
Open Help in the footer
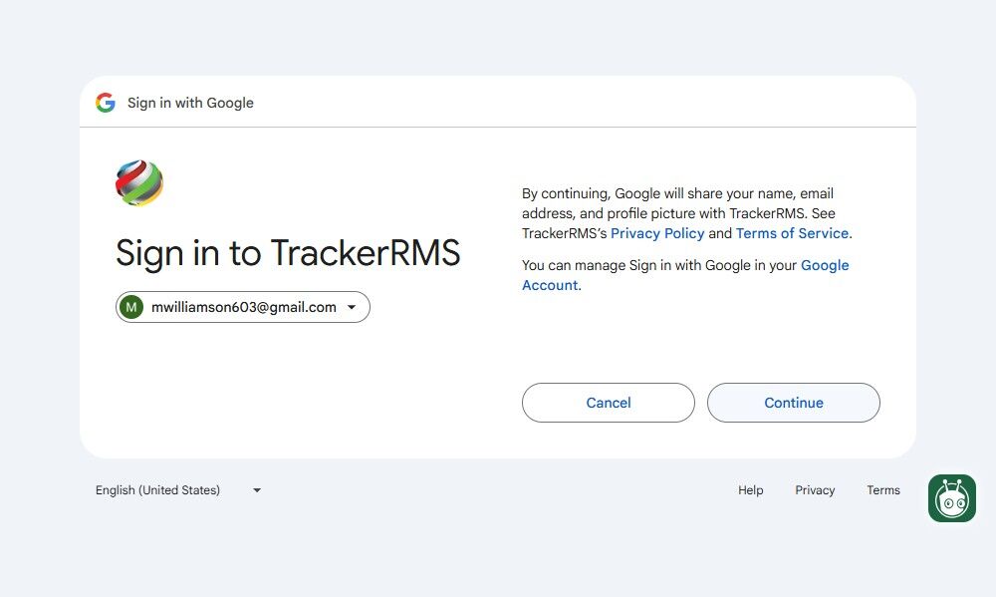(x=750, y=490)
